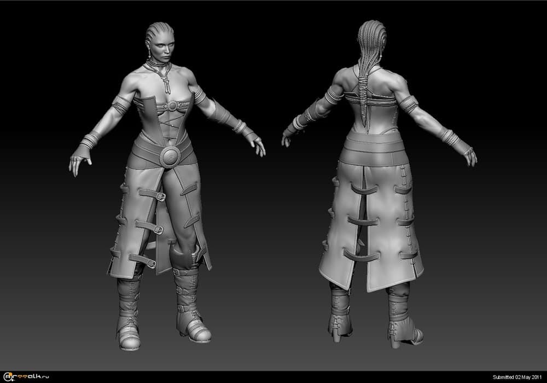Click the round belt buckle on front view
This screenshot has width=547, height=383.
click(170, 156)
